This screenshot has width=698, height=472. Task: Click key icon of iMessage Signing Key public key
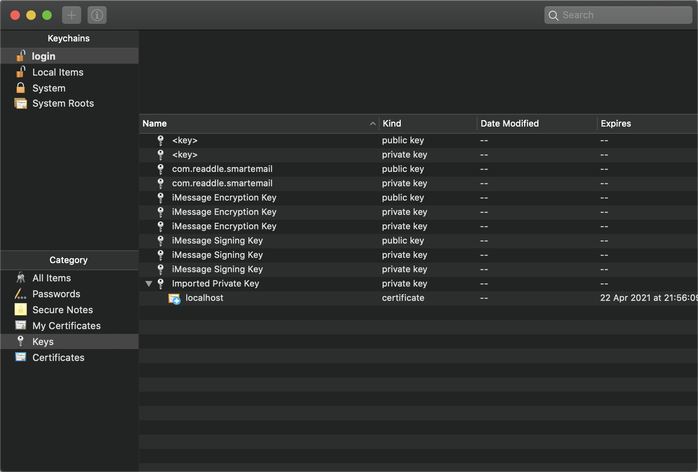[x=161, y=241]
